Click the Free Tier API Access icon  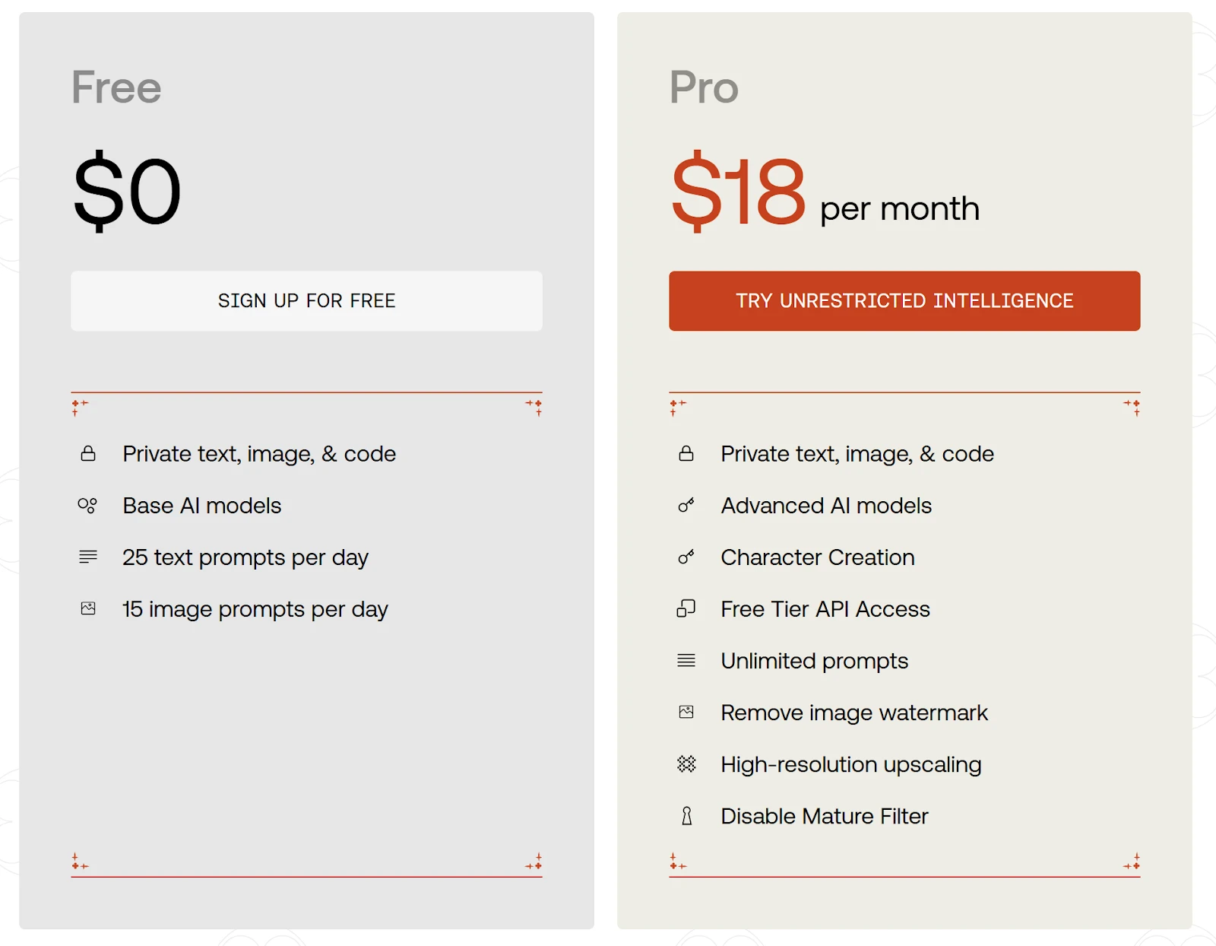(x=686, y=609)
